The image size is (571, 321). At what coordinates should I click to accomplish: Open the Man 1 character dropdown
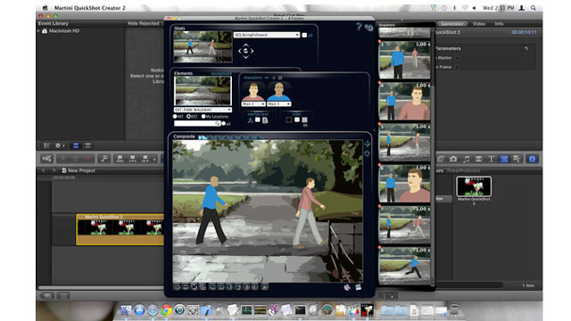pos(253,104)
